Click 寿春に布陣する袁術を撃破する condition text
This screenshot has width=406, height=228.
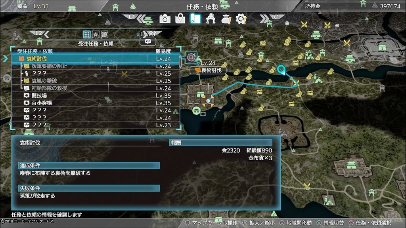click(x=55, y=173)
